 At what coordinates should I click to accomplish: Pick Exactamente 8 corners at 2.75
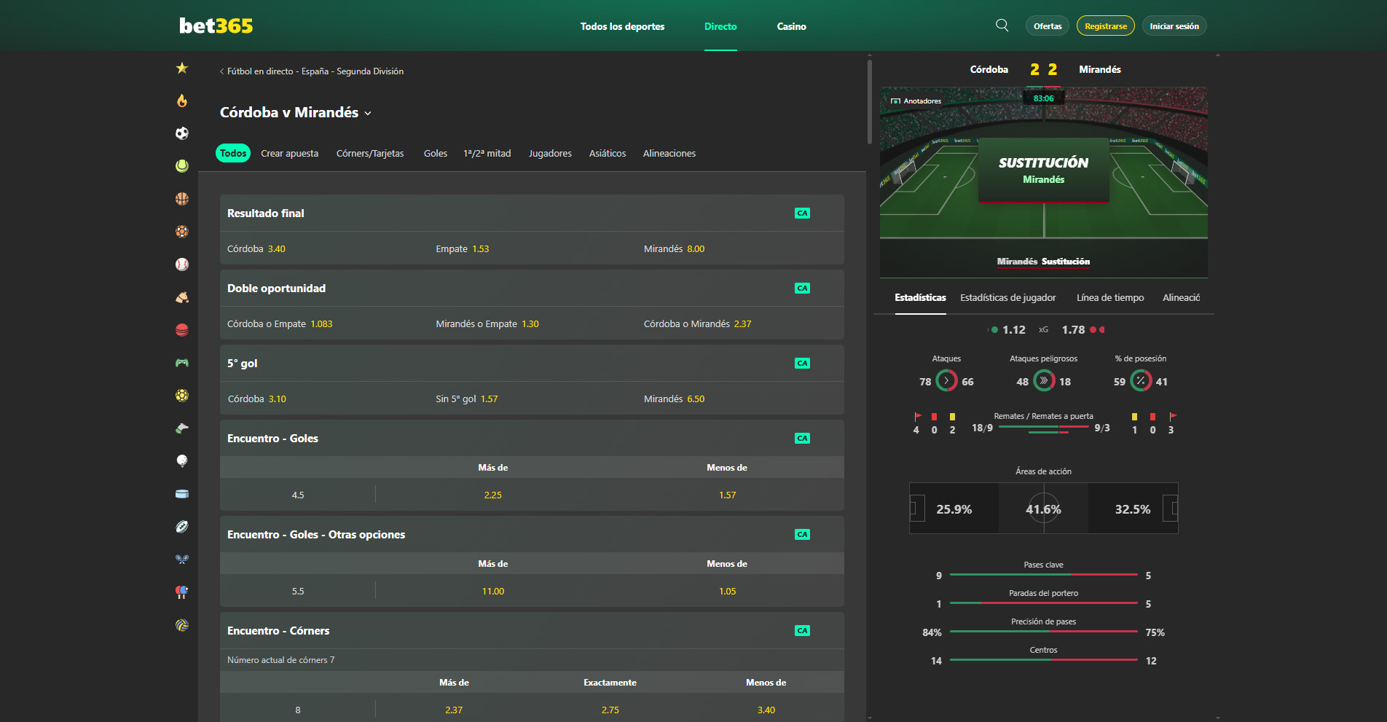point(610,710)
